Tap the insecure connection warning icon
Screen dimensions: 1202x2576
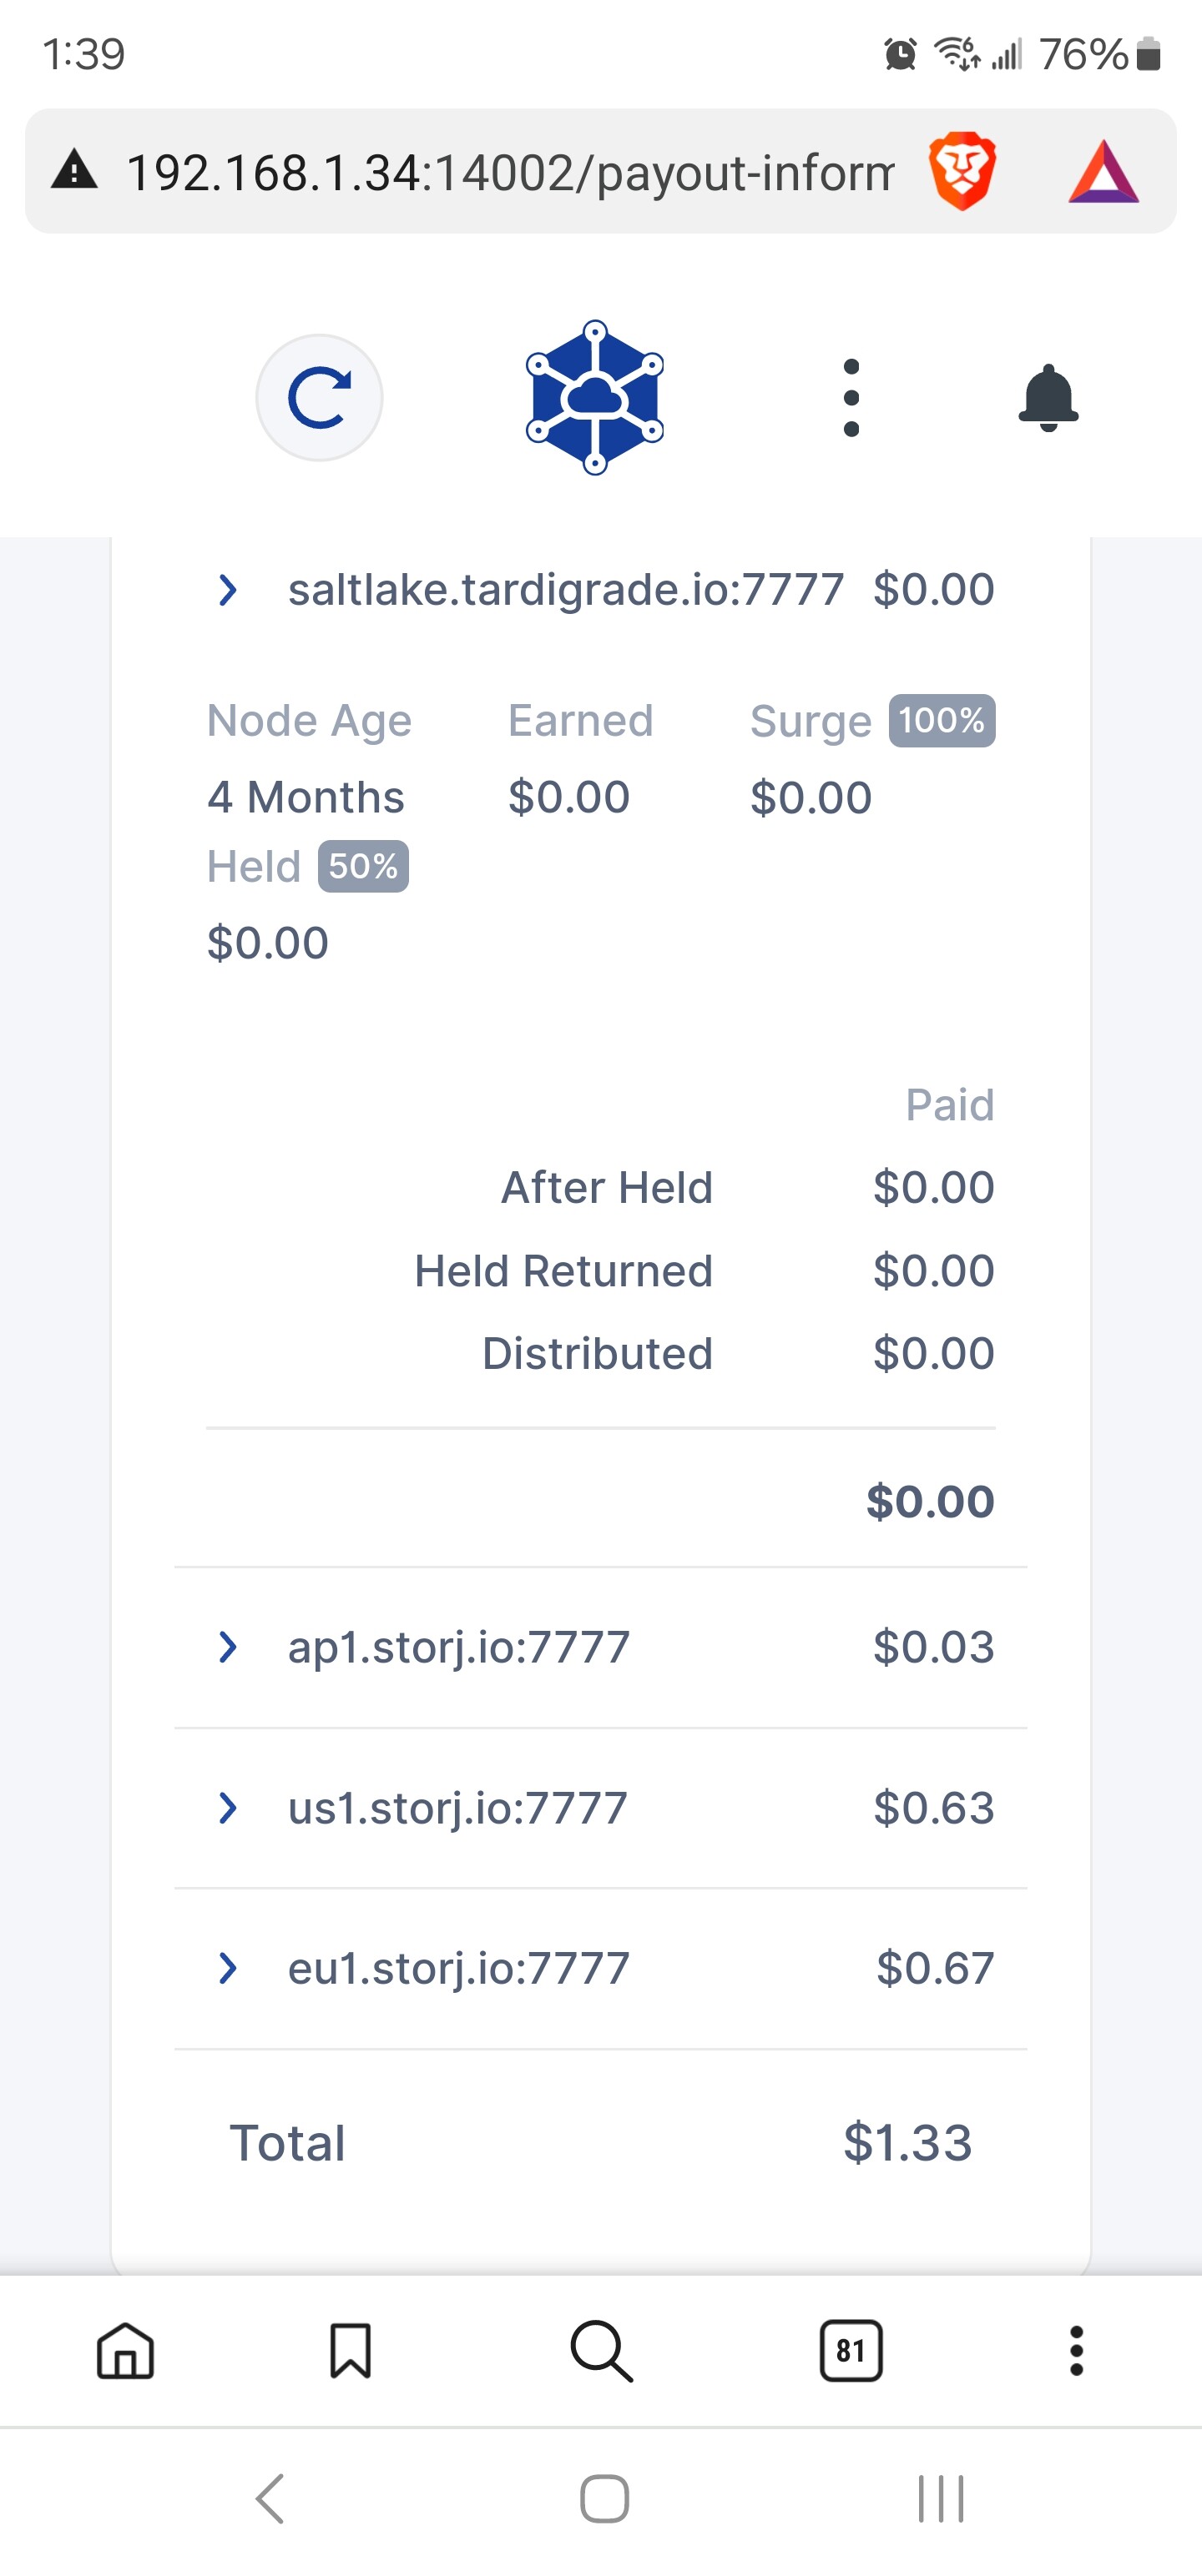pos(75,171)
